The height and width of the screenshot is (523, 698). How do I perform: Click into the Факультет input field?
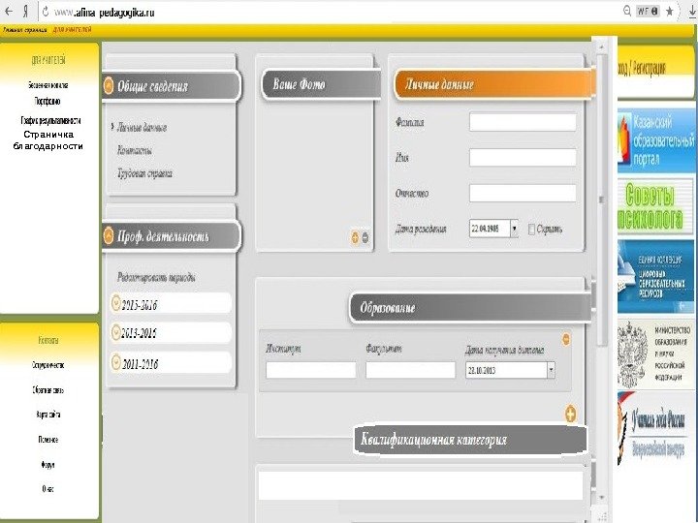(410, 370)
